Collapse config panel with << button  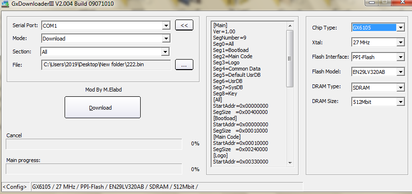[x=184, y=25]
